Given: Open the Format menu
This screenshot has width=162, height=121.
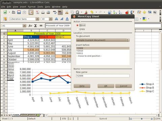Looking at the screenshot, I should click(32, 7).
